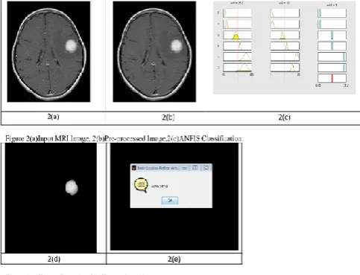The image size is (360, 275).
Task: Click the red vertical input line in the second input column
Action: pyautogui.click(x=285, y=42)
